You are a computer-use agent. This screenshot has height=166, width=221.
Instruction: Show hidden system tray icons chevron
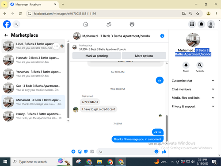click(x=172, y=162)
